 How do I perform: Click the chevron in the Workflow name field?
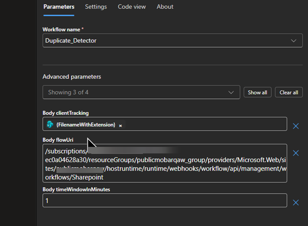click(293, 41)
